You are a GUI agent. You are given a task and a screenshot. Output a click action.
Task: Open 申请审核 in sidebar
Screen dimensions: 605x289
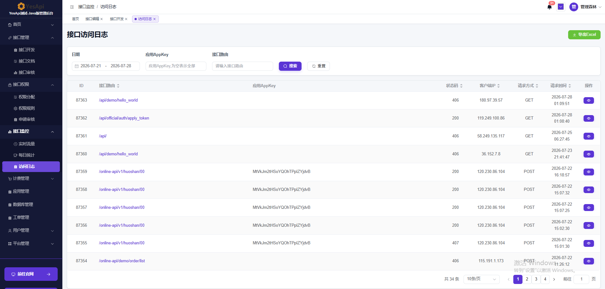pyautogui.click(x=31, y=119)
